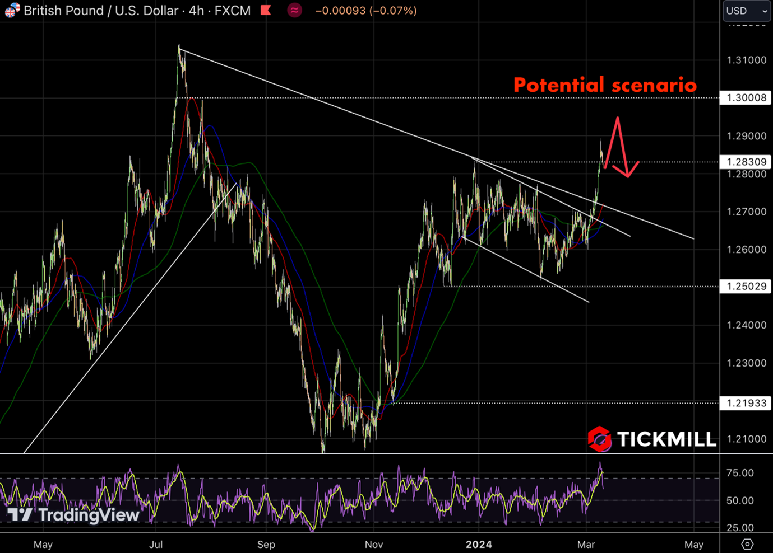Click the RSI 75.00 scale value

click(x=740, y=473)
